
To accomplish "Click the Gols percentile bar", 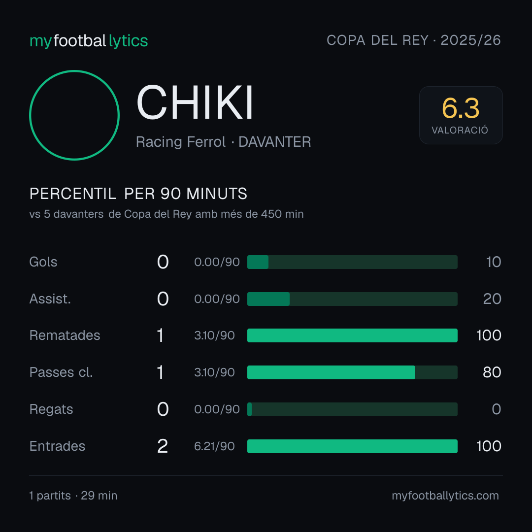I will point(352,262).
